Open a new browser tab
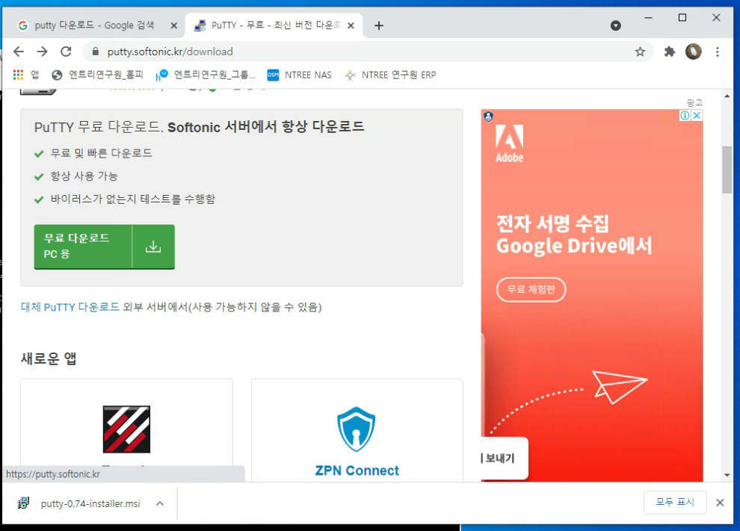The image size is (740, 531). [378, 25]
